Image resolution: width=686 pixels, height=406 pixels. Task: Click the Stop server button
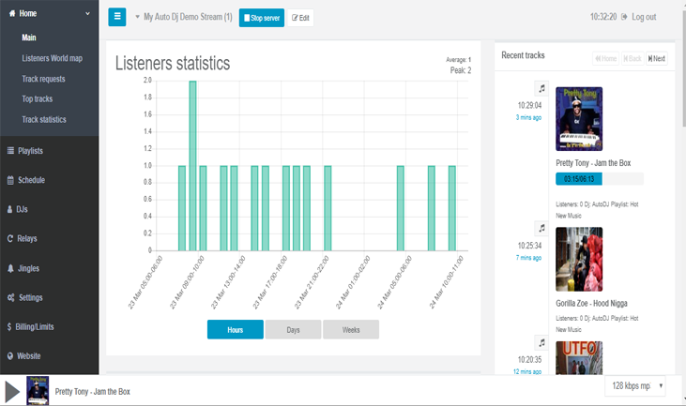262,18
